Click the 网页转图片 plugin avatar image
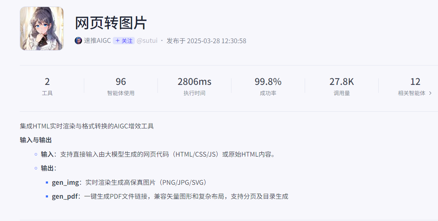 42,29
